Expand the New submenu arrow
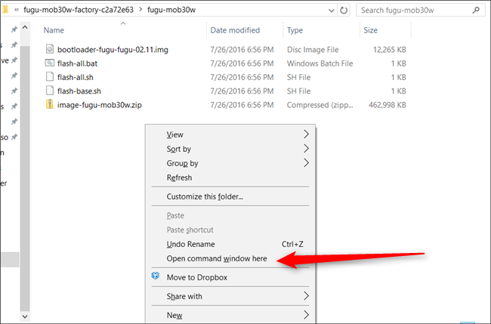Screen dimensions: 491x324 [x=306, y=315]
